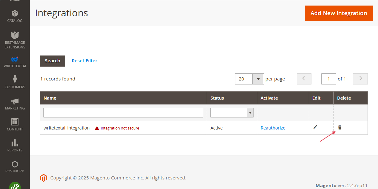Delete the integration using the trash icon
Viewport: 378px width, 189px height.
(339, 127)
